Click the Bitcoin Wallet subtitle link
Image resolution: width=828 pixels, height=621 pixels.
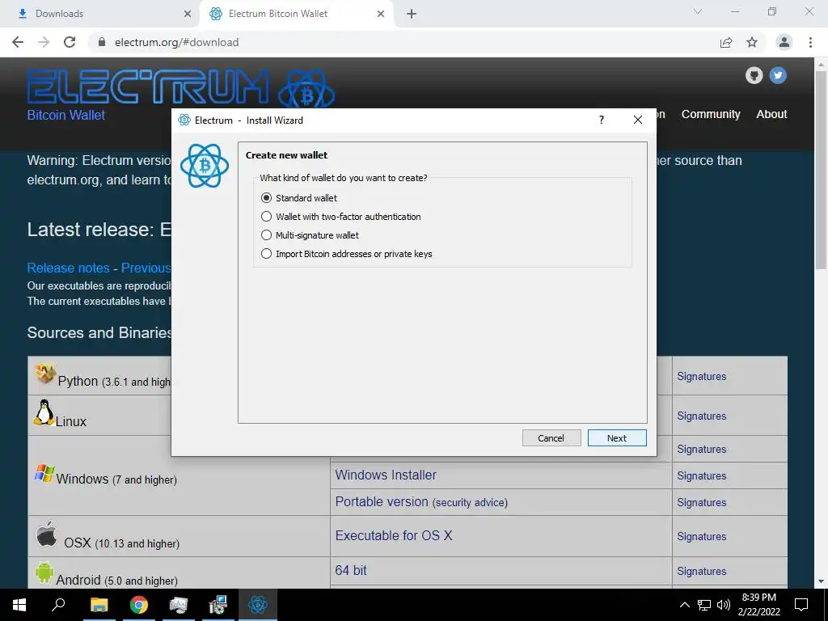click(66, 115)
